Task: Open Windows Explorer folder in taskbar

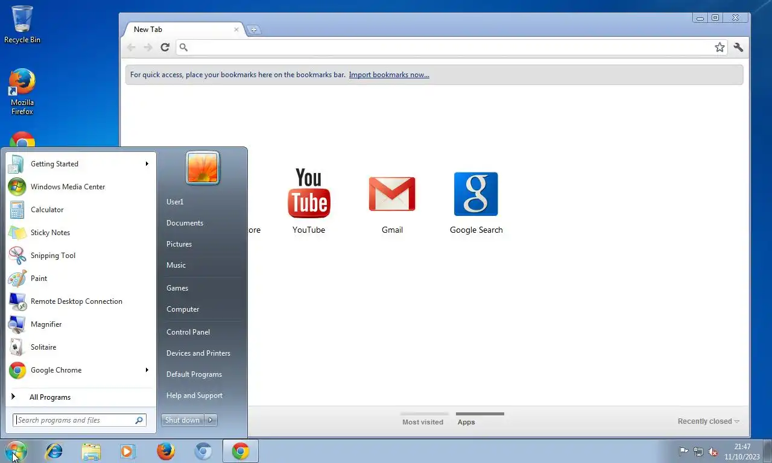Action: 91,451
